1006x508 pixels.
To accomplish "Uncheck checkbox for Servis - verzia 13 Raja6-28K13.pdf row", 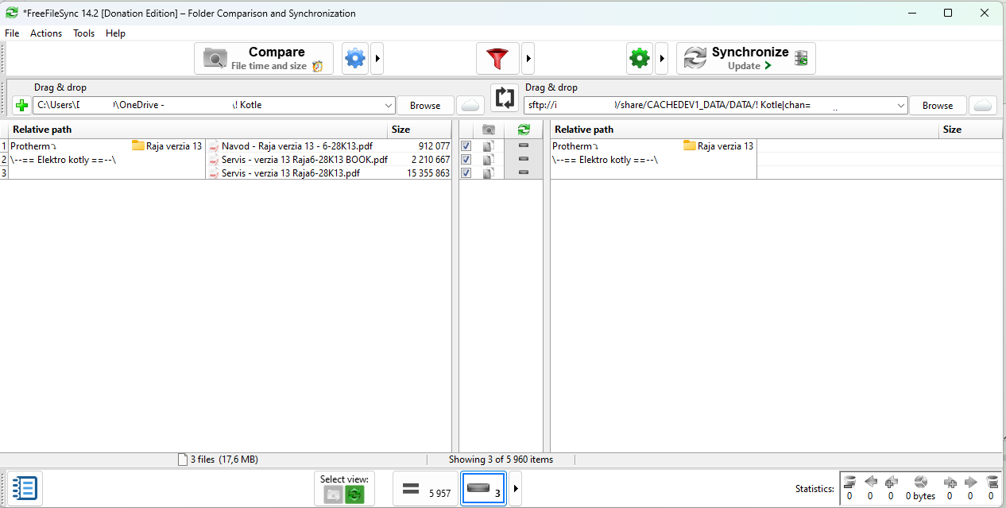I will (x=466, y=173).
